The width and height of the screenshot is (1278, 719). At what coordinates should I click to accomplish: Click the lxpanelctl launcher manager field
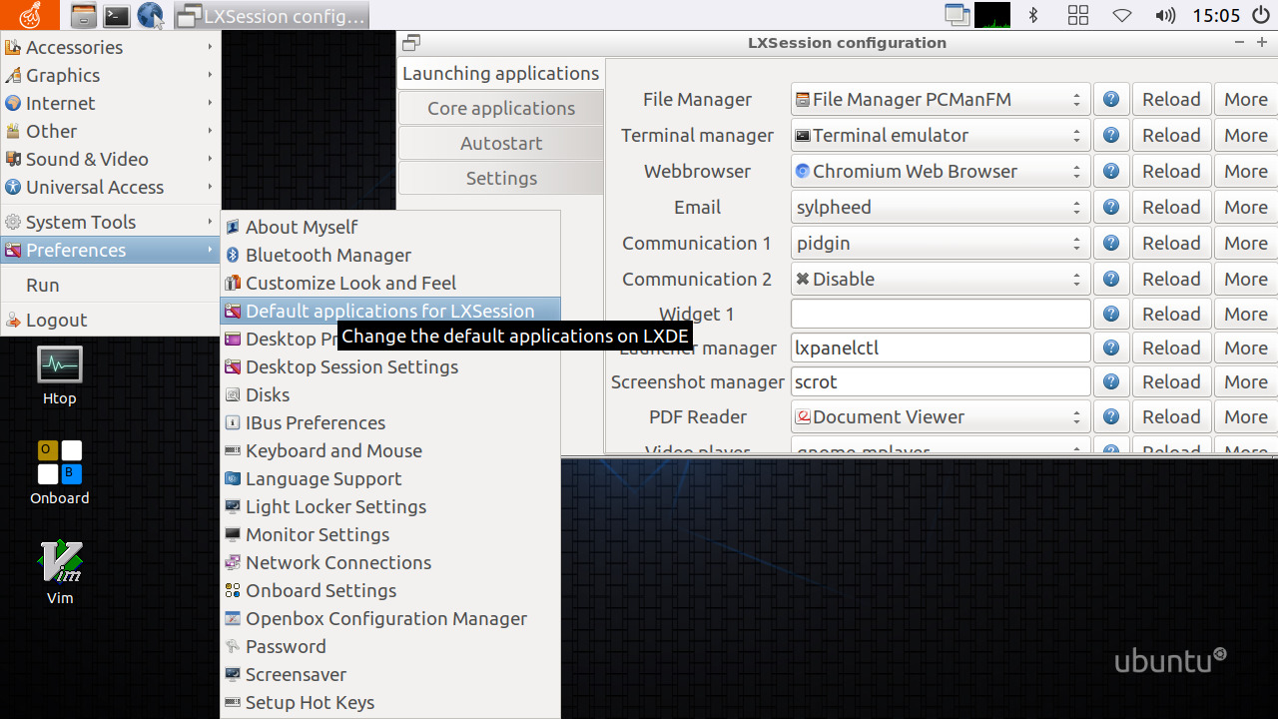(941, 348)
